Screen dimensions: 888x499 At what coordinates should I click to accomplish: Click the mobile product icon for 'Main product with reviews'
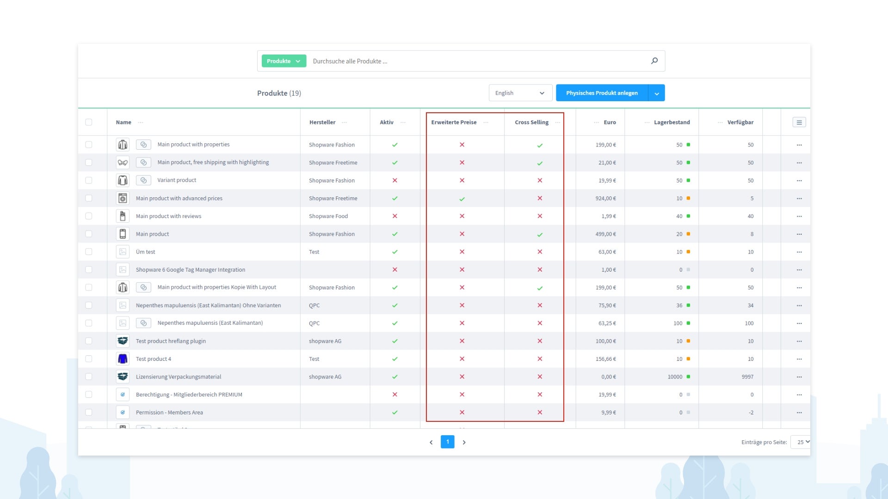click(x=123, y=216)
